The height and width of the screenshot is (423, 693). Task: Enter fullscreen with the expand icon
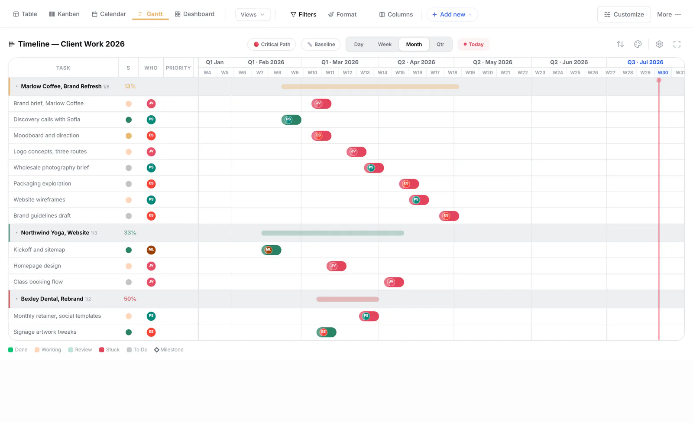(677, 44)
